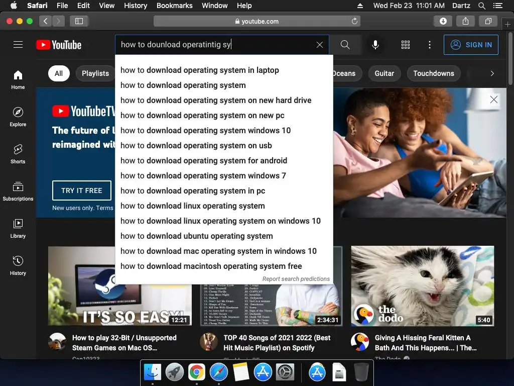Screen dimensions: 514x386
Task: Choose suggestion 'mac operating system in windows 10'
Action: [x=224, y=251]
